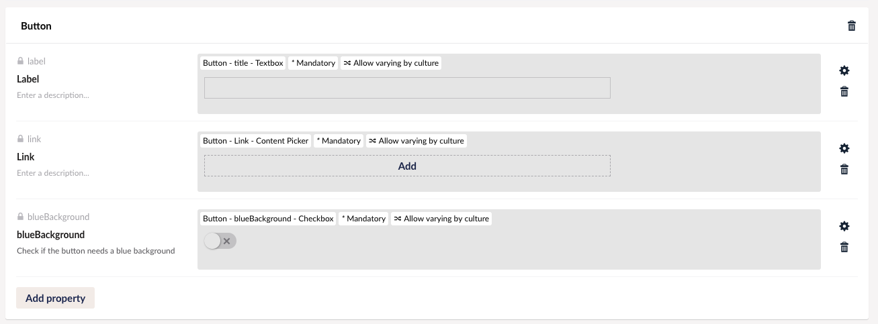Click the Add button in Content Picker

(x=407, y=166)
